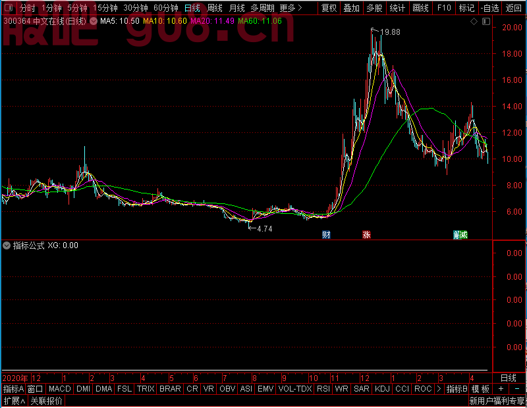Zoom in chart with the + button
Image resolution: width=527 pixels, height=408 pixels.
tap(501, 389)
